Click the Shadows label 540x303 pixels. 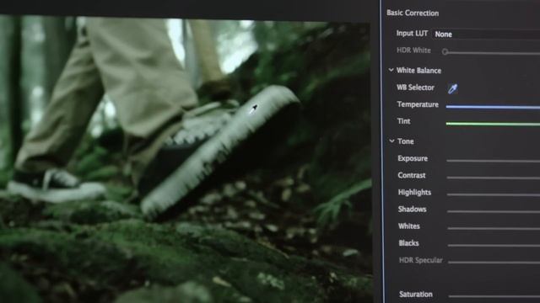413,209
